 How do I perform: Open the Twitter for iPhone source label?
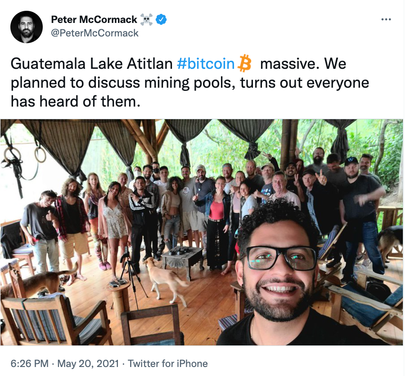168,363
